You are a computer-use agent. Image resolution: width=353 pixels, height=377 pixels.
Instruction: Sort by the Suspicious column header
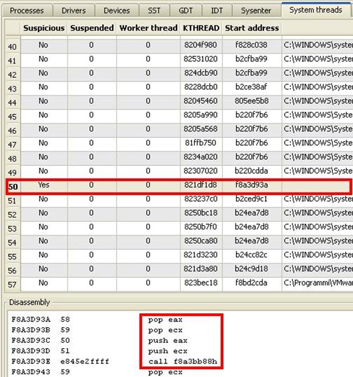[x=44, y=28]
